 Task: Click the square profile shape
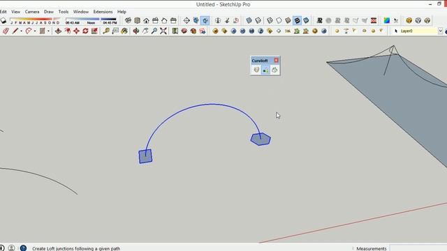click(x=145, y=156)
